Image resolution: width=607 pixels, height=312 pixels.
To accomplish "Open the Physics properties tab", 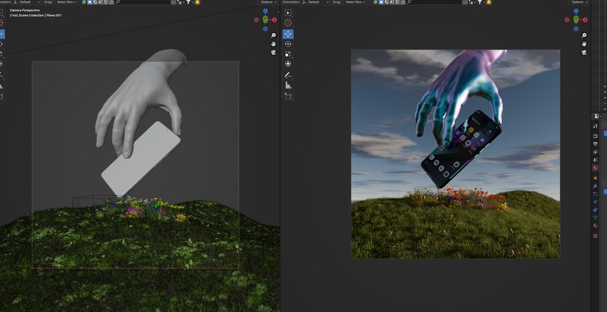I will pyautogui.click(x=595, y=202).
